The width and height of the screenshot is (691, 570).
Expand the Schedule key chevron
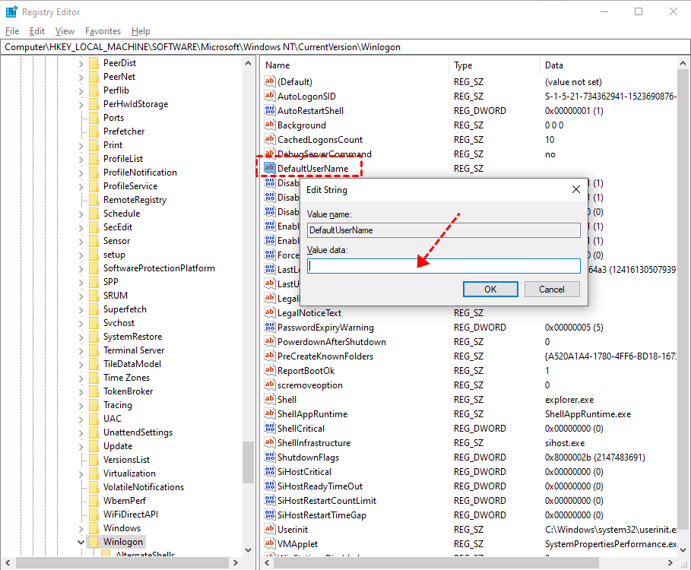(x=81, y=214)
